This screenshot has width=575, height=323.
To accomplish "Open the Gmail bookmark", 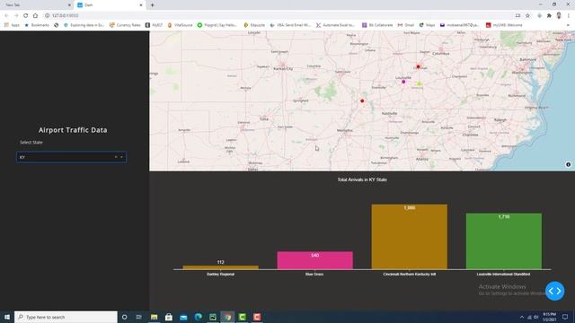I will pyautogui.click(x=406, y=25).
